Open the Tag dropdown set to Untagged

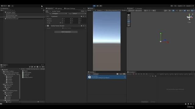(x=59, y=13)
